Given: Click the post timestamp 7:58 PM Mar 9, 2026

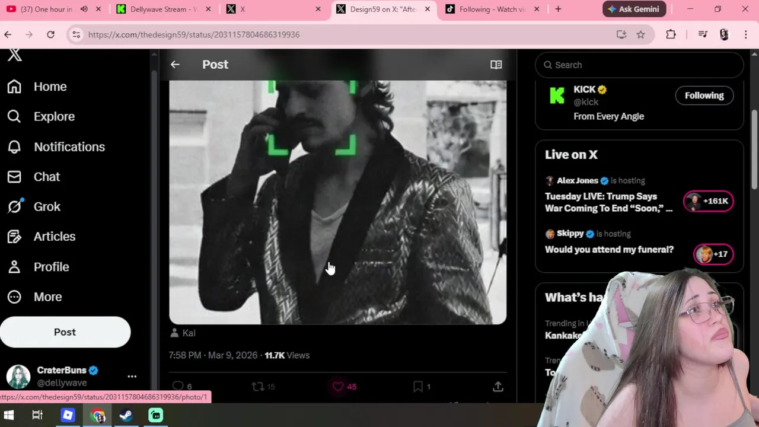Looking at the screenshot, I should click(x=213, y=355).
